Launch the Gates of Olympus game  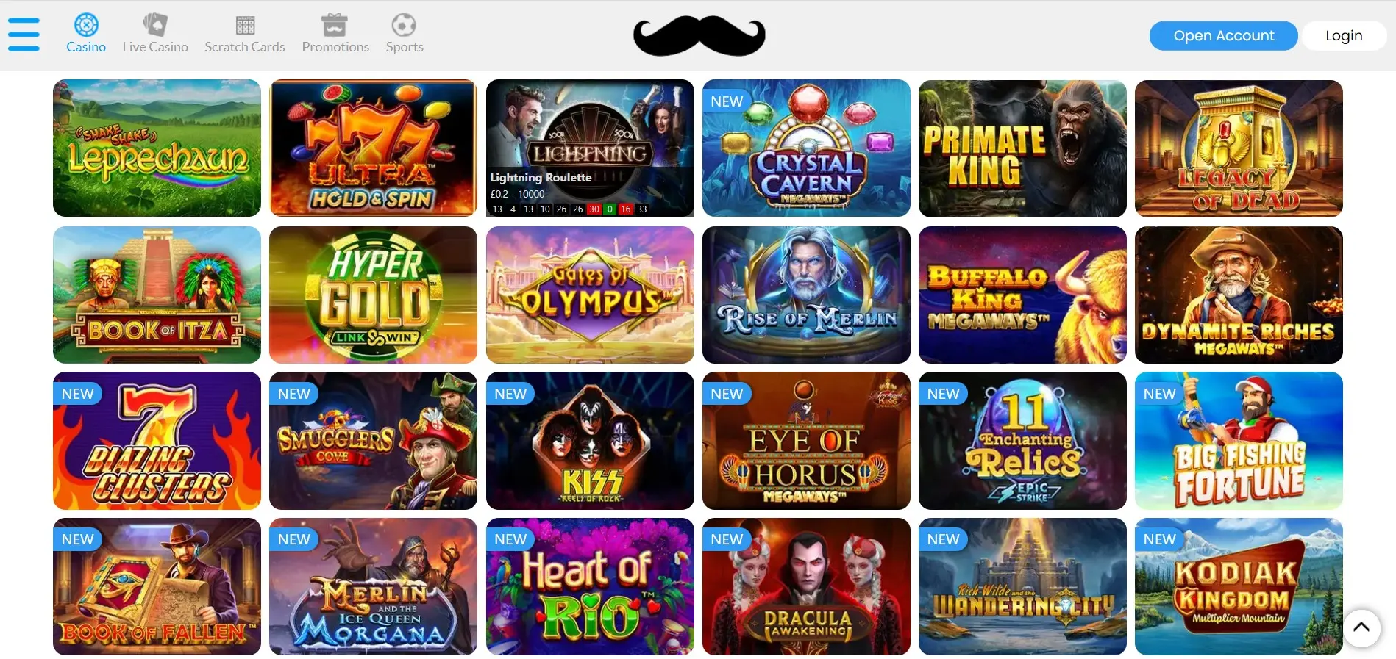tap(590, 295)
